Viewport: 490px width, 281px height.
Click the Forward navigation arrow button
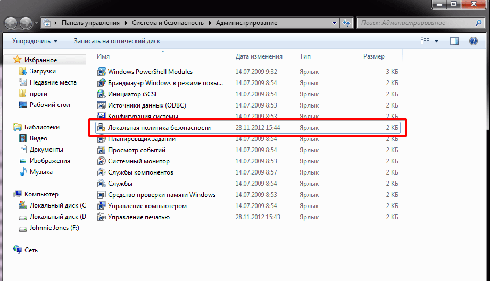tap(26, 23)
